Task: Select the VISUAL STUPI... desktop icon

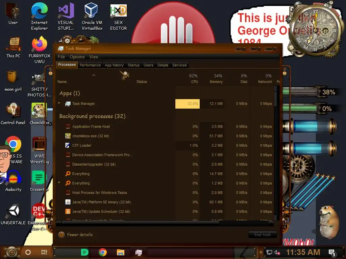Action: click(66, 16)
